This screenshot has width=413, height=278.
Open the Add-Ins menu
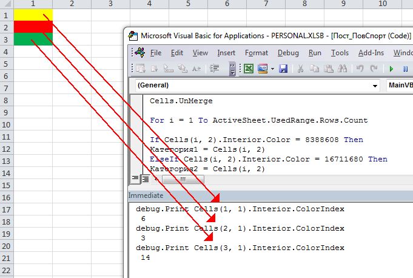point(371,53)
